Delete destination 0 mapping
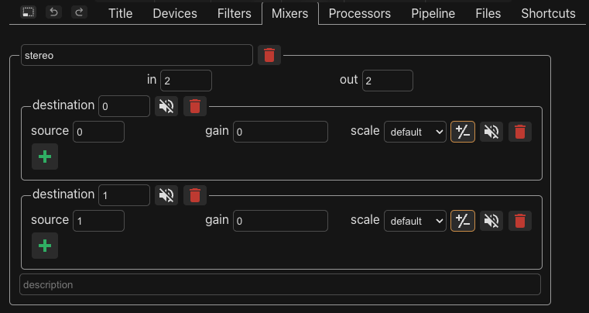 (195, 106)
